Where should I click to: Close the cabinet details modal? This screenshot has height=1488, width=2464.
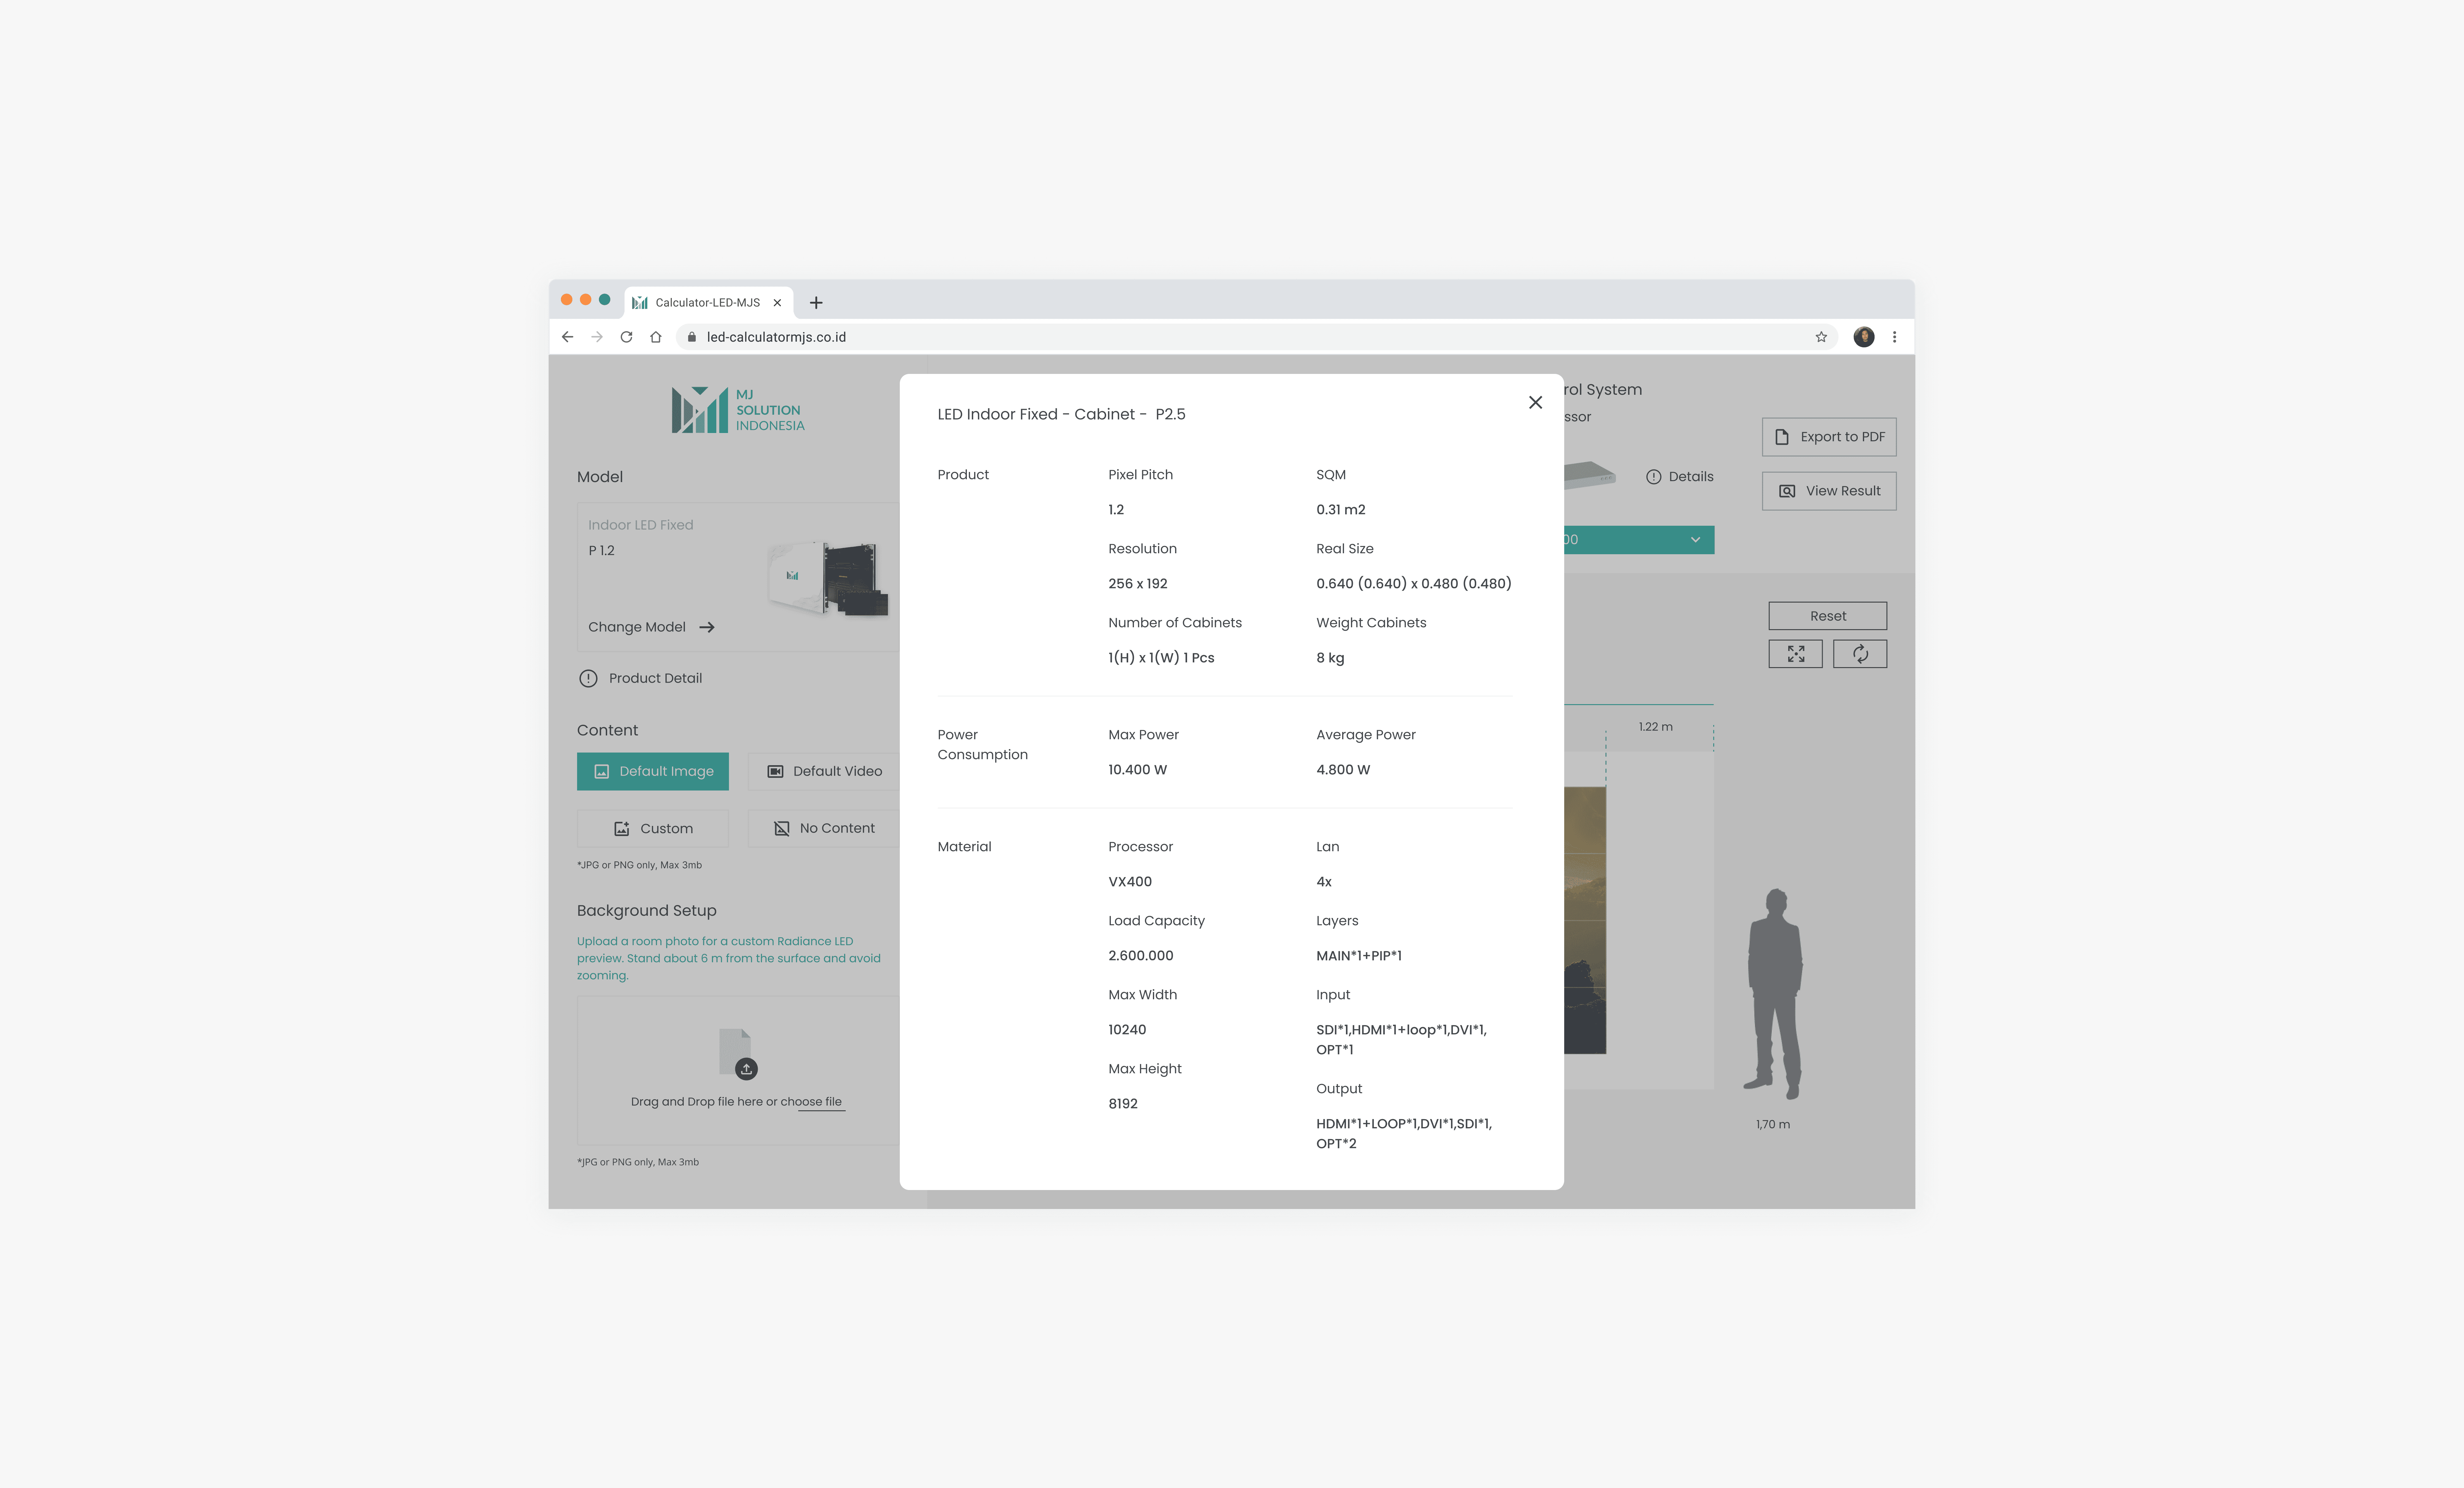1535,402
